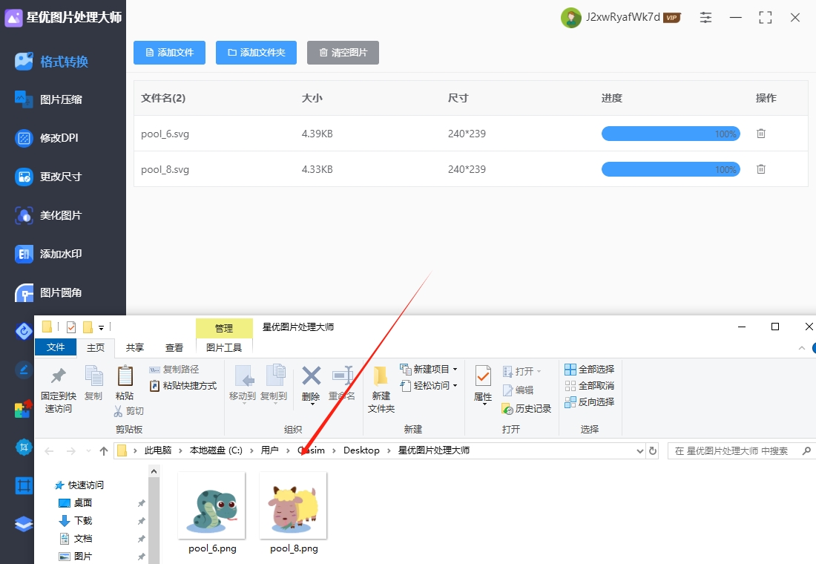The image size is (816, 564).
Task: Click Desktop in the address path
Action: (x=361, y=450)
